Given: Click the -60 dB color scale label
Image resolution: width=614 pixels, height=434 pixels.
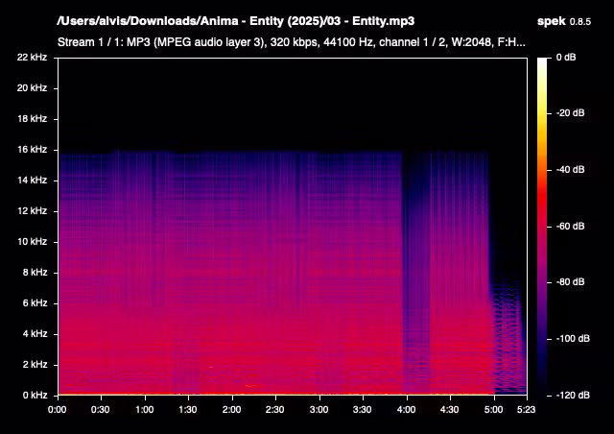Looking at the screenshot, I should 570,227.
